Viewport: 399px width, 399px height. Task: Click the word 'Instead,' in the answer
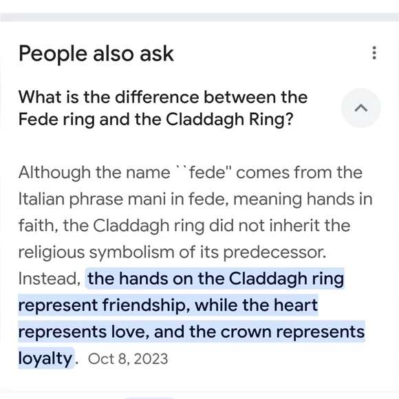point(50,279)
